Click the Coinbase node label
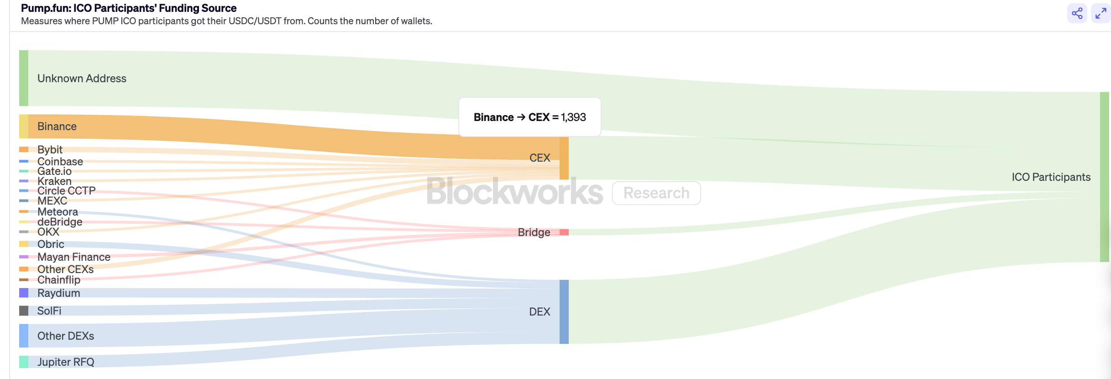The image size is (1111, 379). 60,162
